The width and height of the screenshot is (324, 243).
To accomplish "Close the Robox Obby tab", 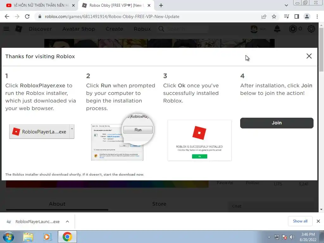I will [x=149, y=6].
